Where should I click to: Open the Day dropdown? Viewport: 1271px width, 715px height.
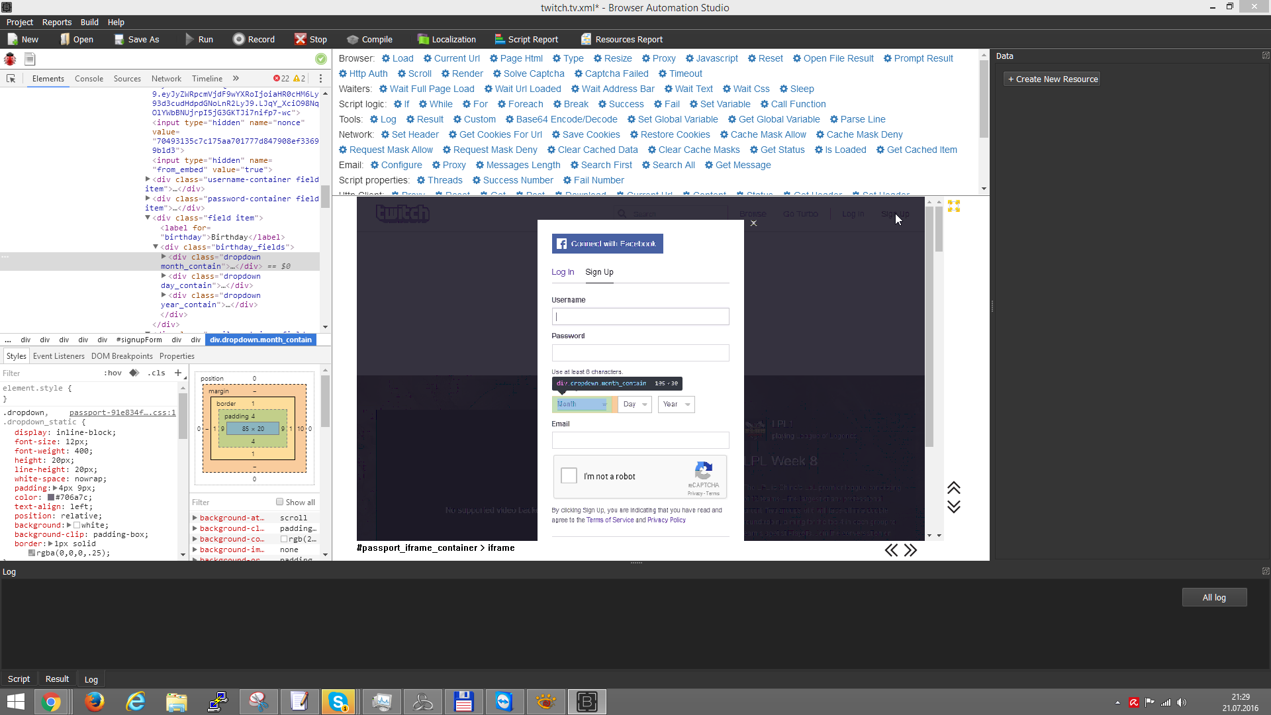point(635,404)
